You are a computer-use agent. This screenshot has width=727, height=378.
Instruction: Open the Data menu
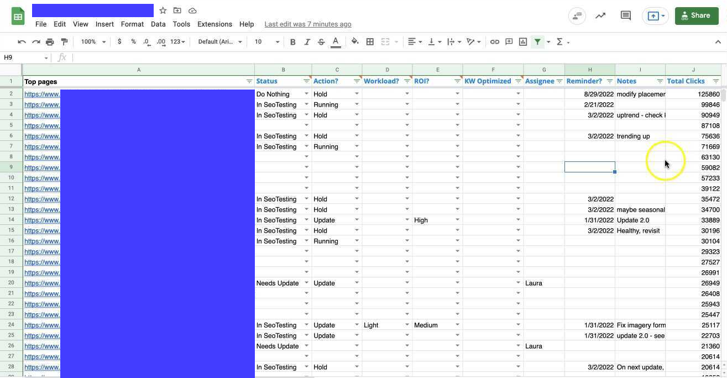[x=158, y=24]
